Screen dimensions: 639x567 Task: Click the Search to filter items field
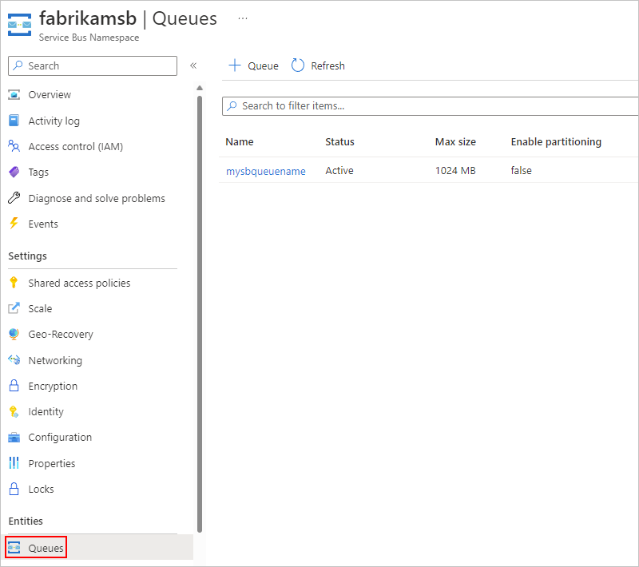431,106
